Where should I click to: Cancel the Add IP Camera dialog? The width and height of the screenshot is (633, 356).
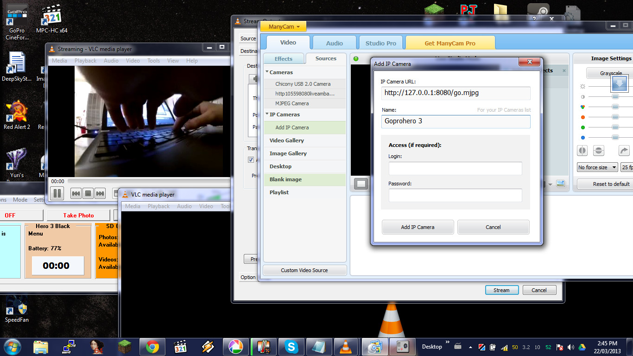pyautogui.click(x=493, y=227)
